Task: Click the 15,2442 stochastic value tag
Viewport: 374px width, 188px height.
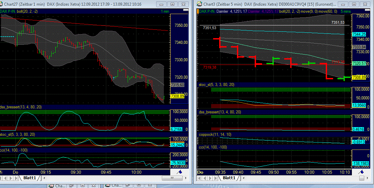Action: (178, 145)
